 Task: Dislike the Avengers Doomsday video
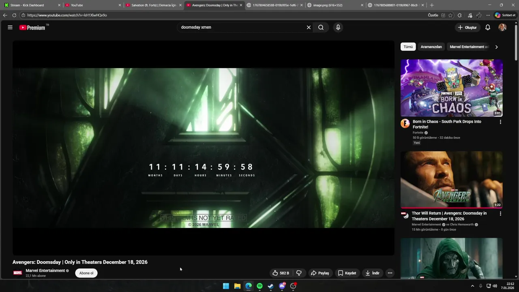tap(299, 273)
